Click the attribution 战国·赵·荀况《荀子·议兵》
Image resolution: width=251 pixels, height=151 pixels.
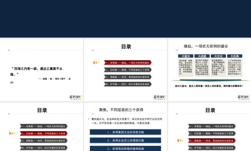coord(40,81)
